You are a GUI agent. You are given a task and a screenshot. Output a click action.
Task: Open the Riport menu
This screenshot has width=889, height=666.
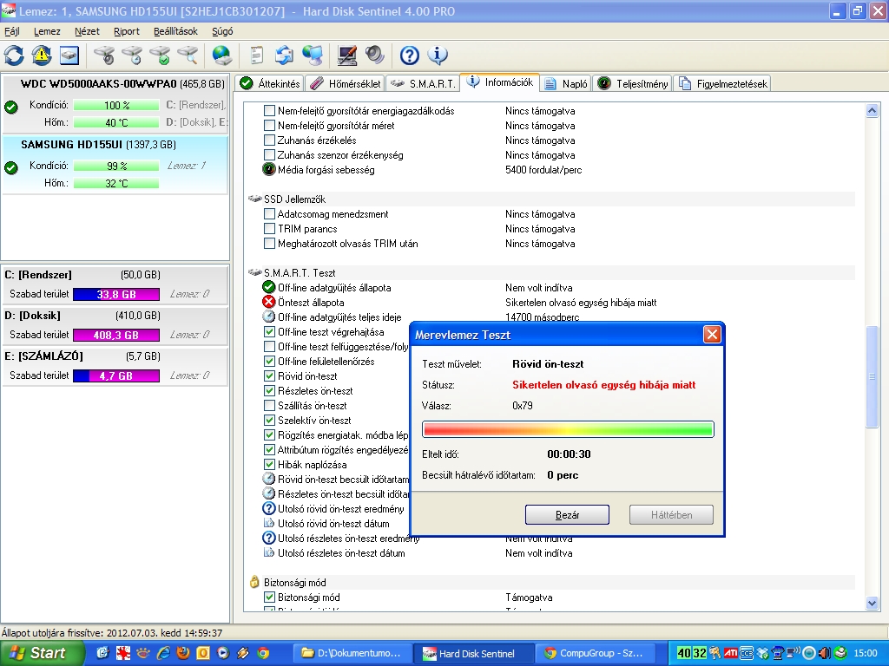click(127, 31)
